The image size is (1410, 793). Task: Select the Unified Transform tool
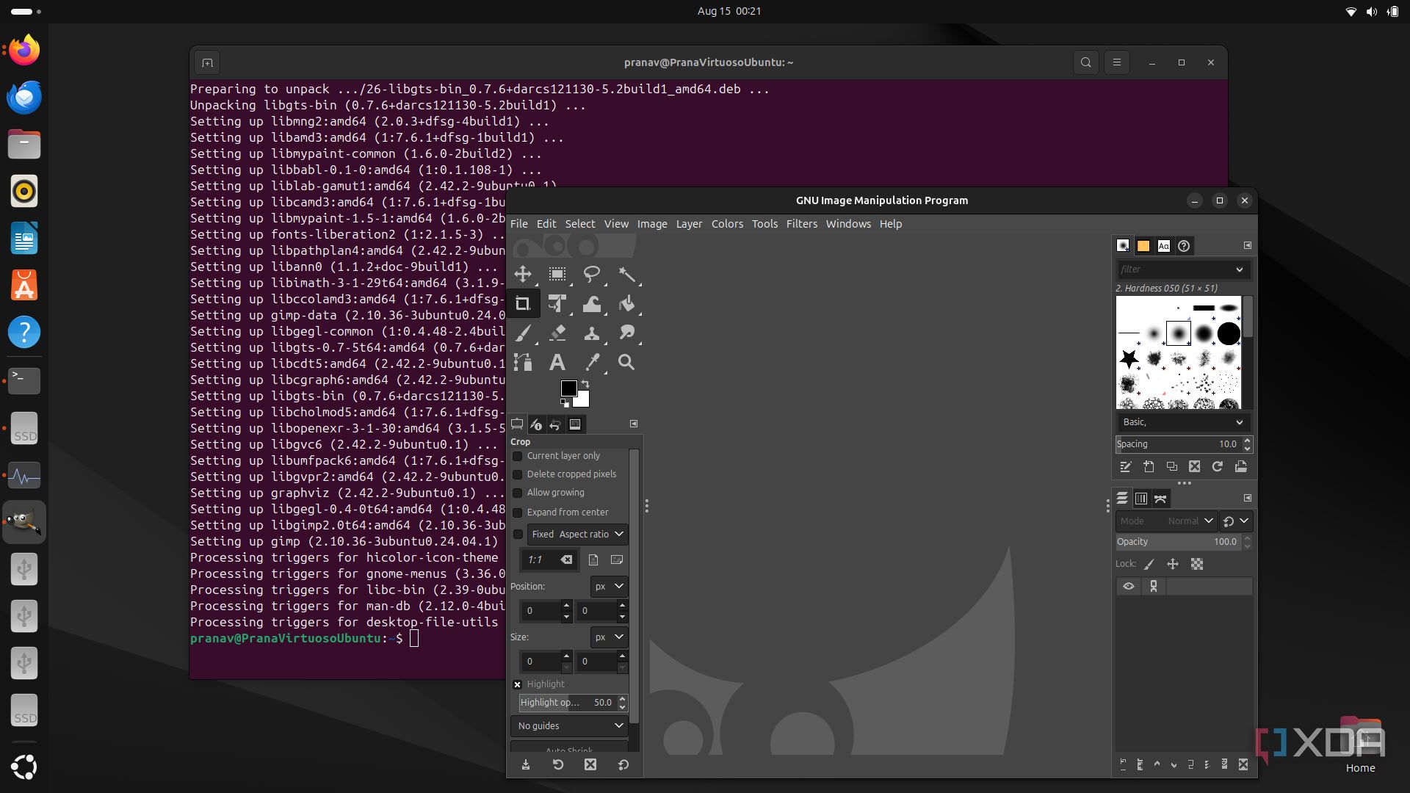tap(557, 304)
